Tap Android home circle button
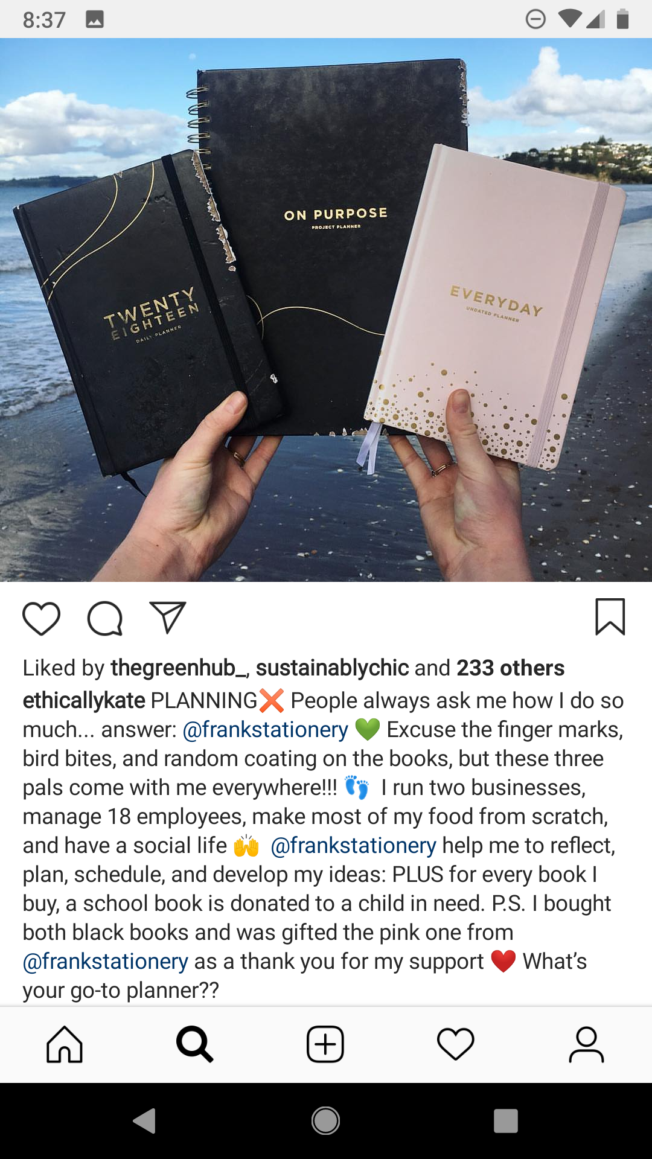 point(325,1121)
